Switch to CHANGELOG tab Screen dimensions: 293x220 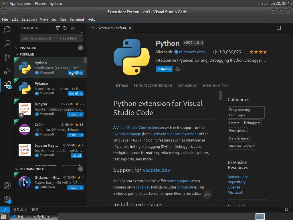(187, 86)
